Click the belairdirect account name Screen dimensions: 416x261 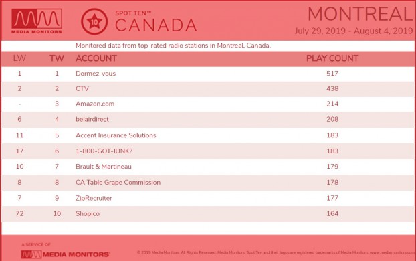click(92, 119)
